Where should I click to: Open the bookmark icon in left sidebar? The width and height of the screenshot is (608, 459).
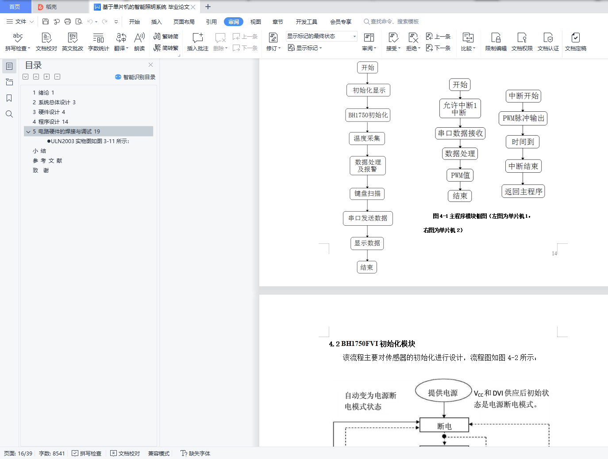click(x=9, y=98)
